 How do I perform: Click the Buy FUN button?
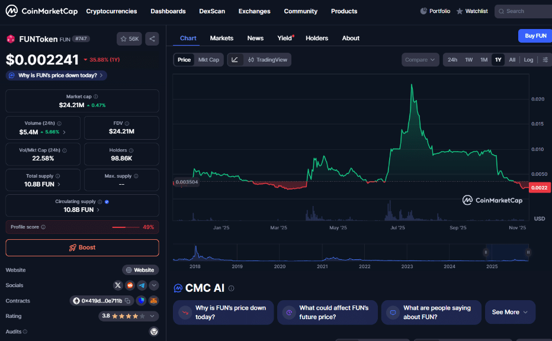(535, 36)
